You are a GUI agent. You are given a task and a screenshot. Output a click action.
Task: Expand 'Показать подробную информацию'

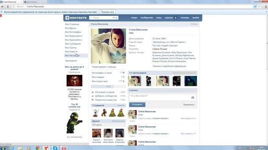(x=169, y=66)
